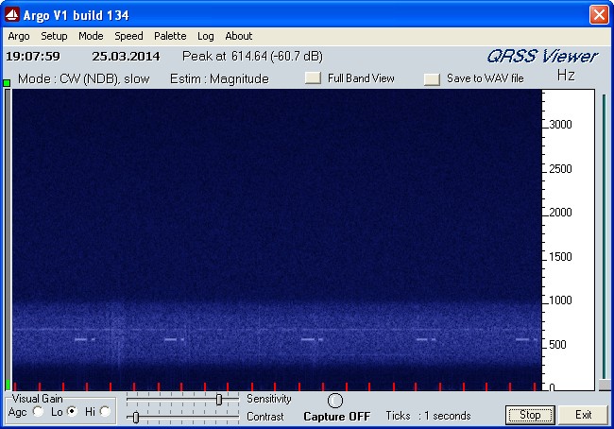614x429 pixels.
Task: Click the Sensitivity slider handle
Action: click(x=219, y=399)
